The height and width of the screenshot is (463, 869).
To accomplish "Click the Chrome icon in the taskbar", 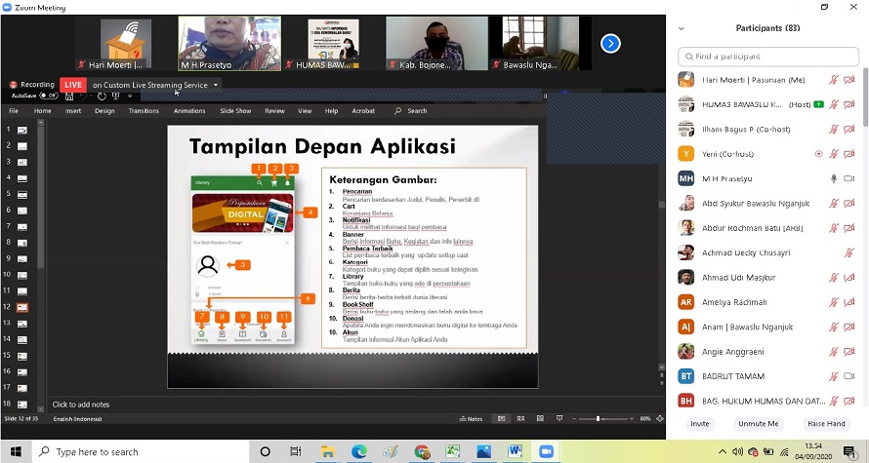I will (422, 451).
